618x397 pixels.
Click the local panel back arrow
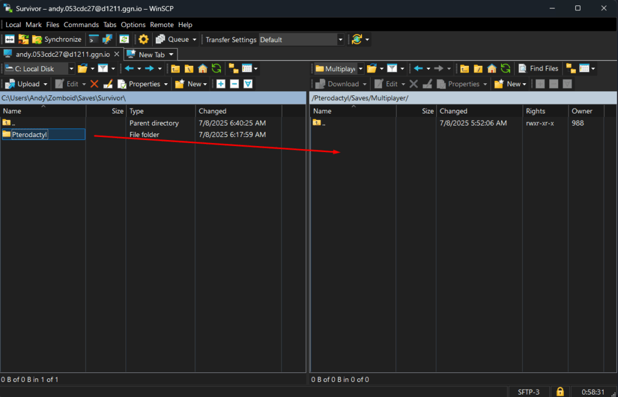pyautogui.click(x=129, y=69)
